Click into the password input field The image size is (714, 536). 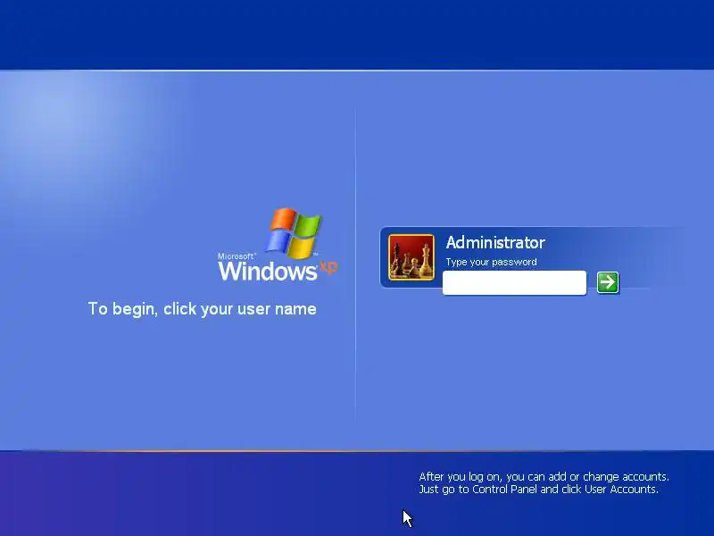514,283
